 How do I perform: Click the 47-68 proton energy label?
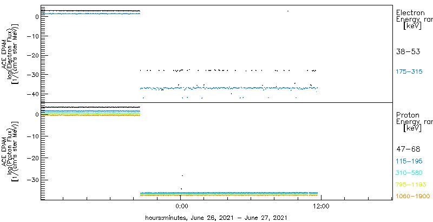click(408, 149)
